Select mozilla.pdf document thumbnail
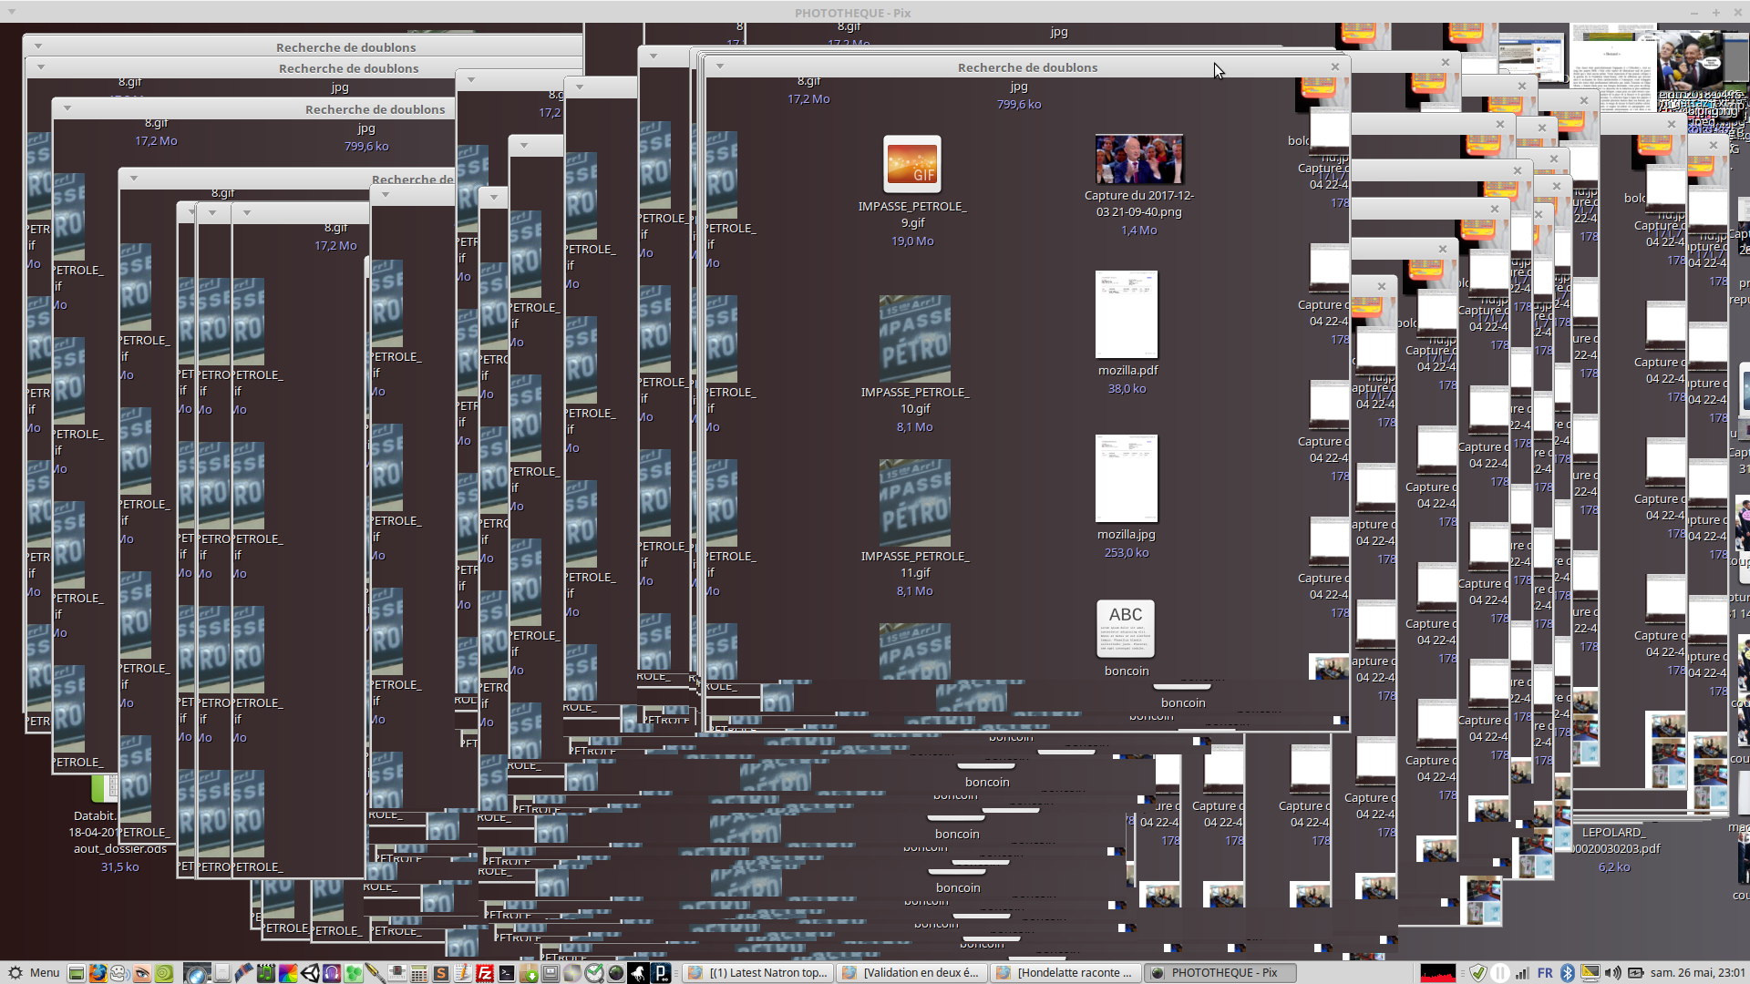The height and width of the screenshot is (984, 1750). click(x=1127, y=314)
